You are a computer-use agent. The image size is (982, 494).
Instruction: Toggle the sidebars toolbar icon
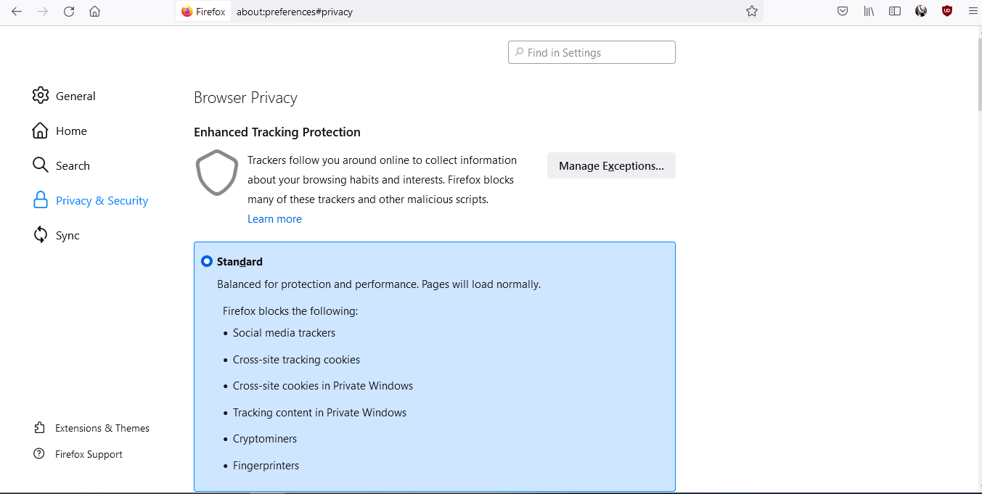click(895, 12)
